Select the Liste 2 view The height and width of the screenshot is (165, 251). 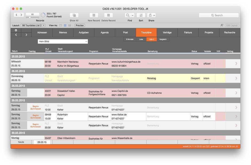(x=151, y=39)
